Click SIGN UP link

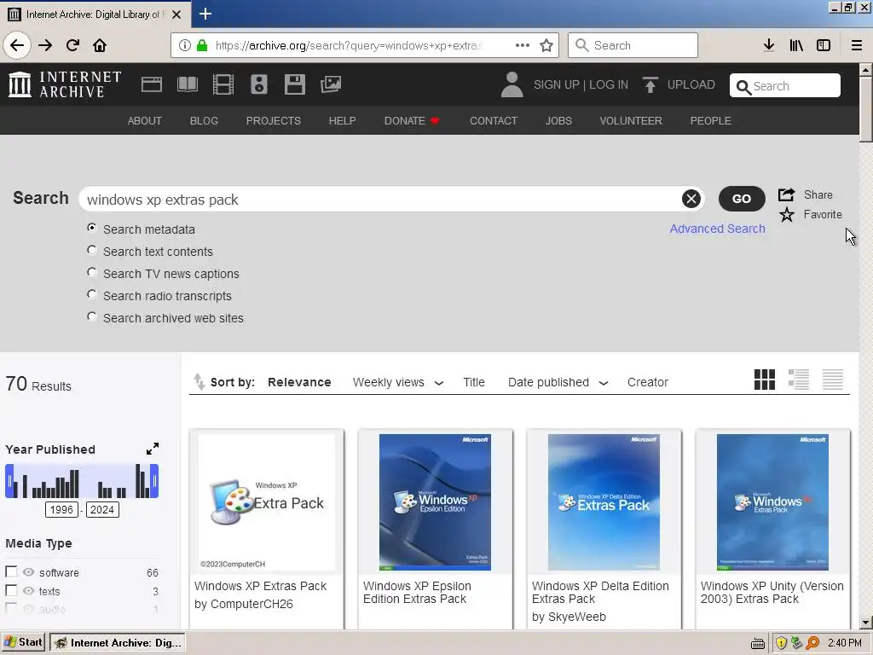pos(557,84)
